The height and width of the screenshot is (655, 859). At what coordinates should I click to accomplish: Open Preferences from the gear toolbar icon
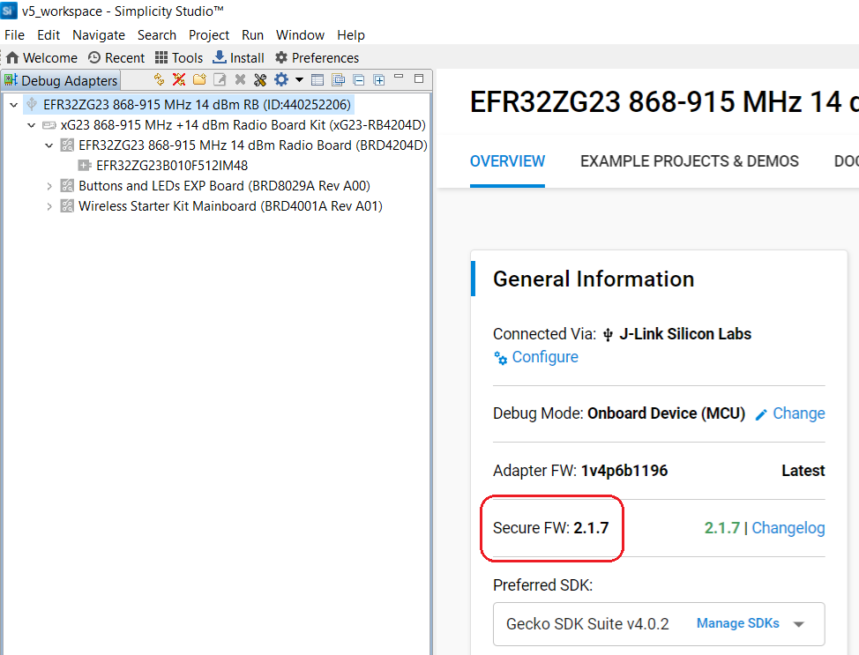(317, 57)
